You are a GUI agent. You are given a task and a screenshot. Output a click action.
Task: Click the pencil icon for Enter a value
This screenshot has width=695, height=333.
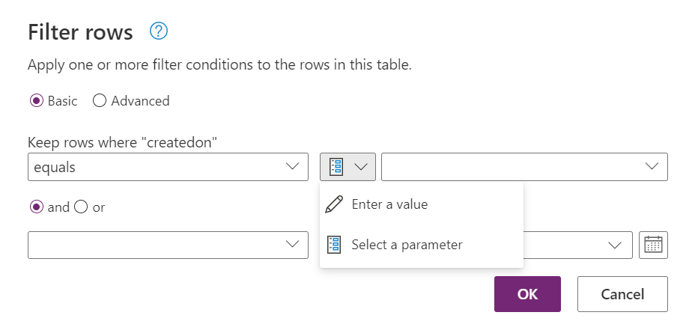[x=334, y=204]
